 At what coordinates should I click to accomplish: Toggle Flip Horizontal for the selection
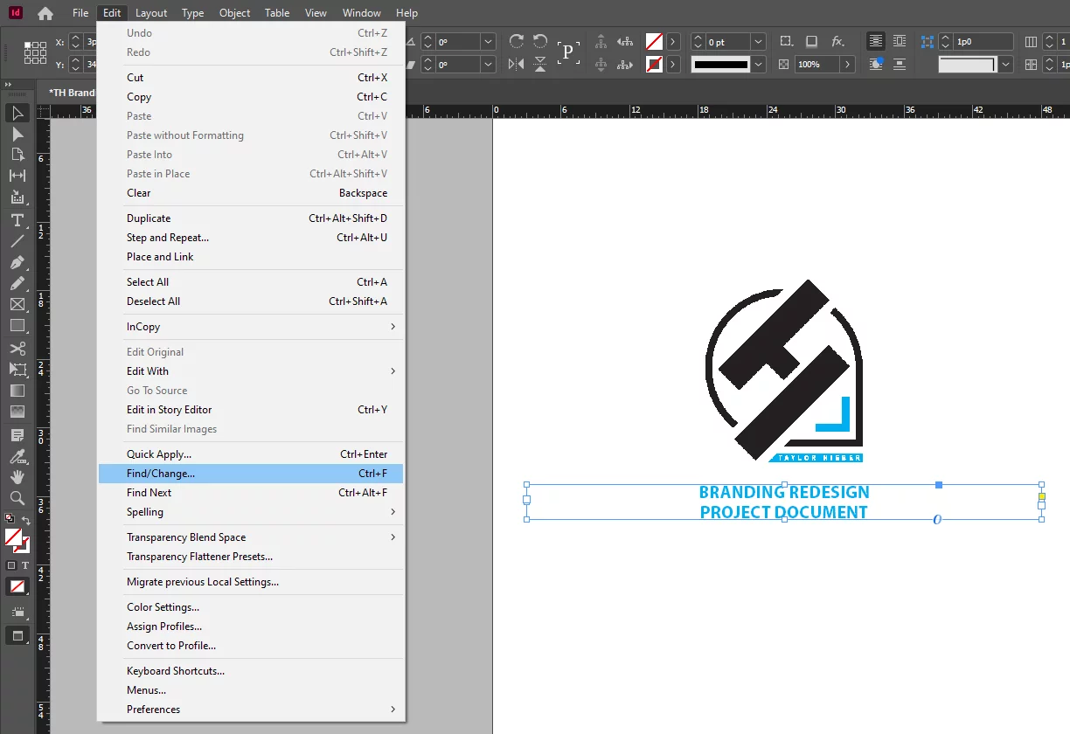517,64
